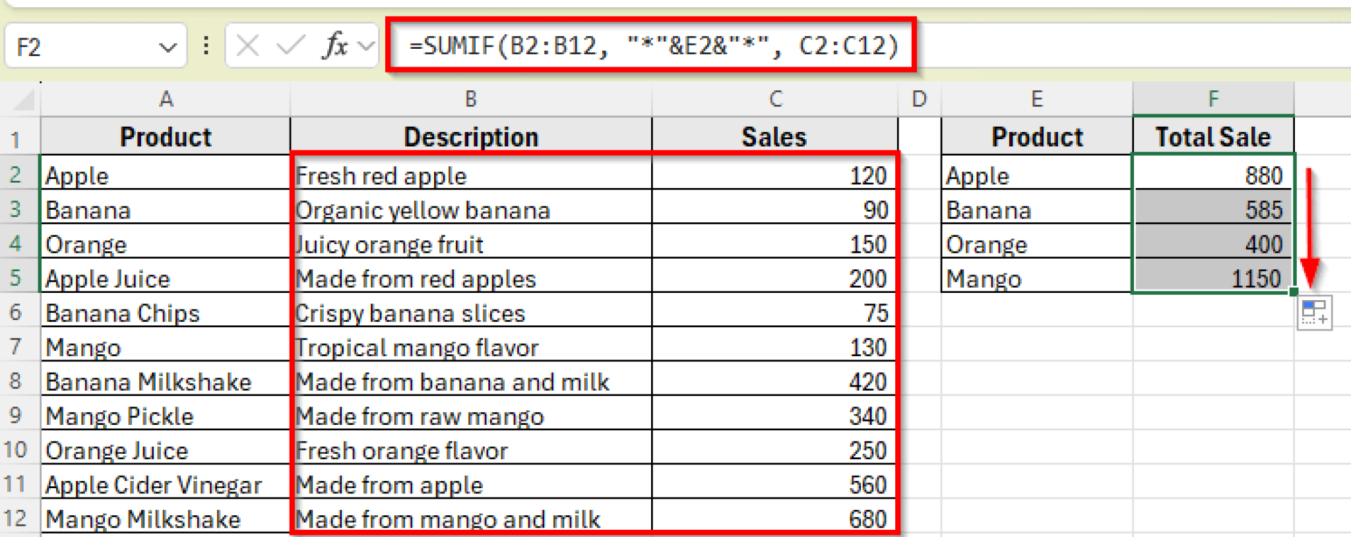Click the Select All corner triangle
Viewport: 1351px width, 537px height.
[x=24, y=100]
